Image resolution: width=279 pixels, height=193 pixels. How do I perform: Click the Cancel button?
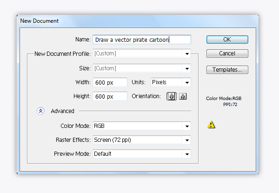click(x=227, y=53)
